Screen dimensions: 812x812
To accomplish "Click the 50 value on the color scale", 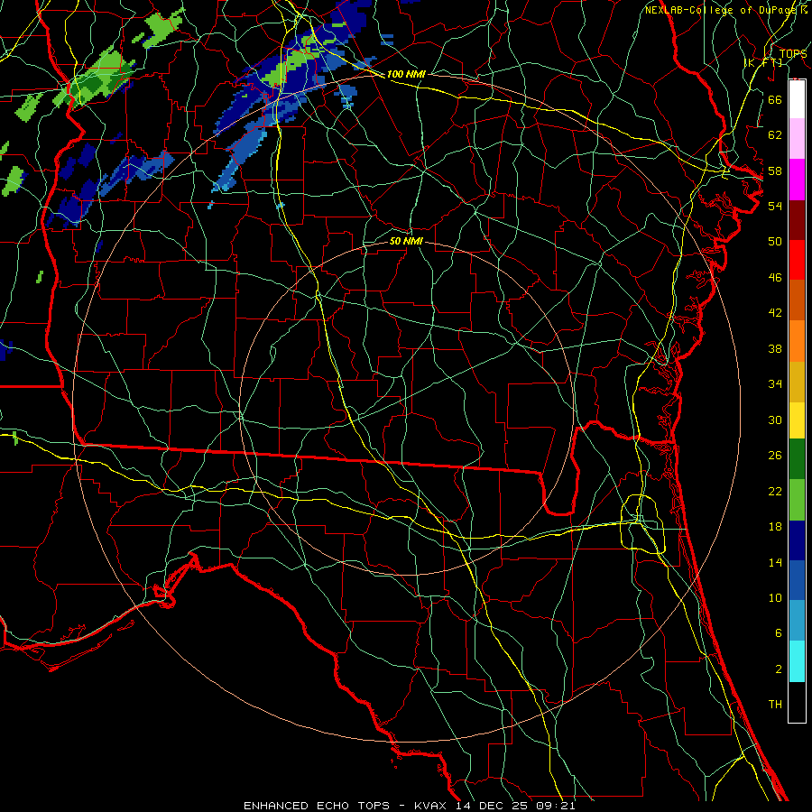I will tap(775, 242).
